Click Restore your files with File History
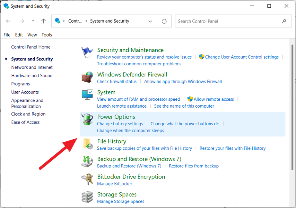This screenshot has width=296, height=208. tap(233, 148)
